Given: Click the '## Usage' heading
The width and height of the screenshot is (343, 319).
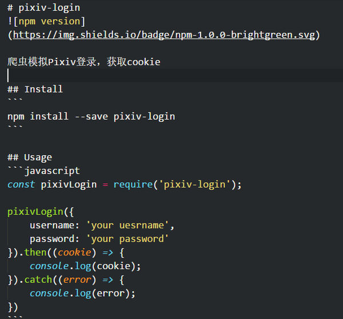Looking at the screenshot, I should point(30,157).
